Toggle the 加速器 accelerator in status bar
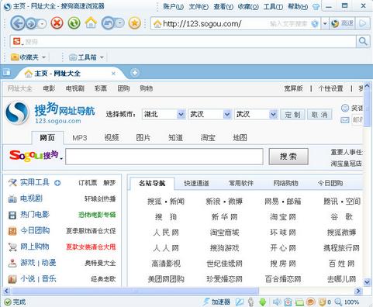 216,302
